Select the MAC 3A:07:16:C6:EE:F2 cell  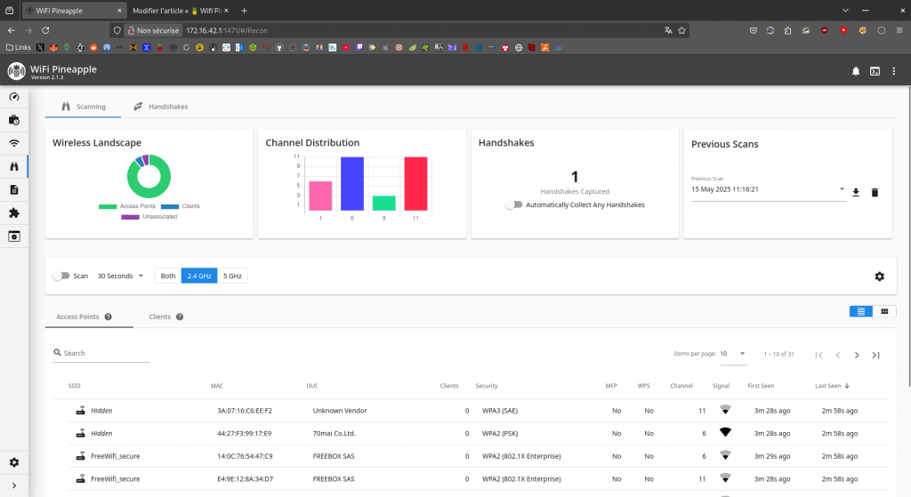(245, 411)
